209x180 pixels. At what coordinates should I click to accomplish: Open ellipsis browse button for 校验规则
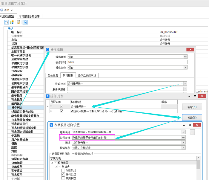pos(185,83)
